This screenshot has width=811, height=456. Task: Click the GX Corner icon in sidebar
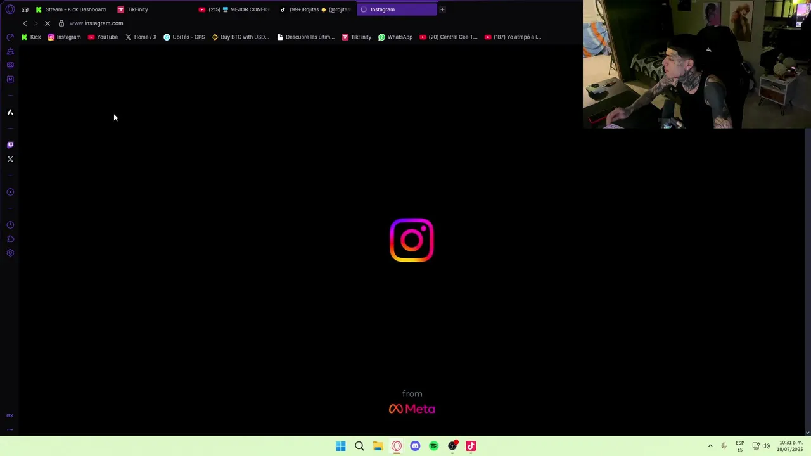coord(10,415)
